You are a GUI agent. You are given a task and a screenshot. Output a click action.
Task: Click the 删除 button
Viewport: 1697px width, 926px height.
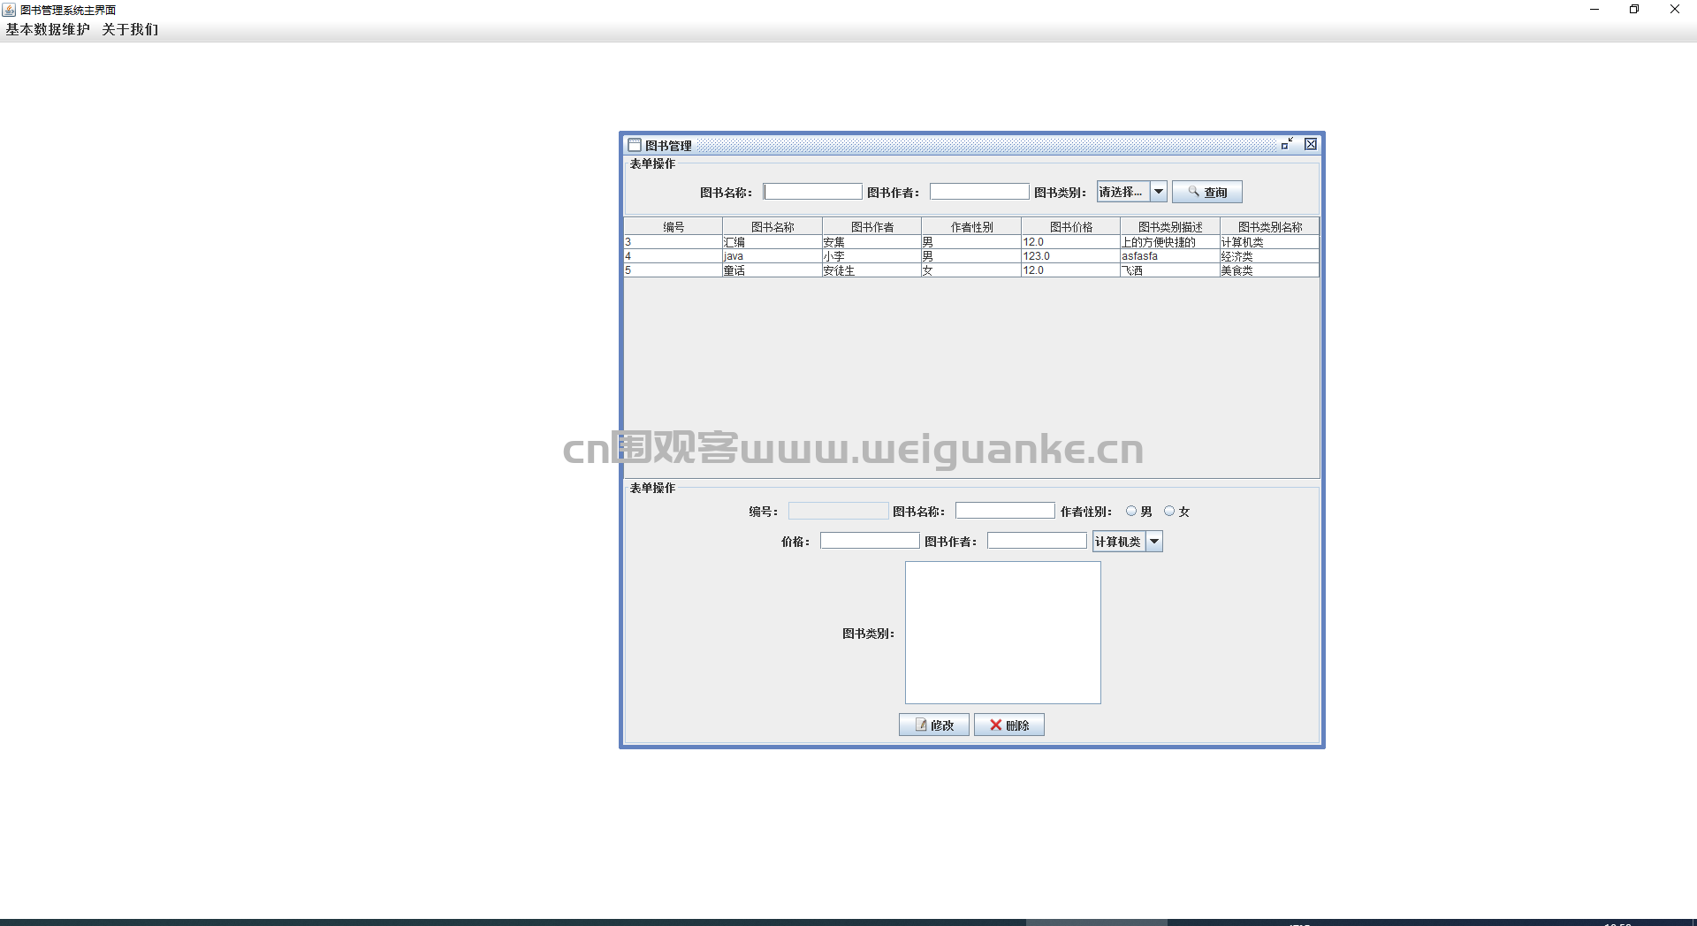point(1009,725)
